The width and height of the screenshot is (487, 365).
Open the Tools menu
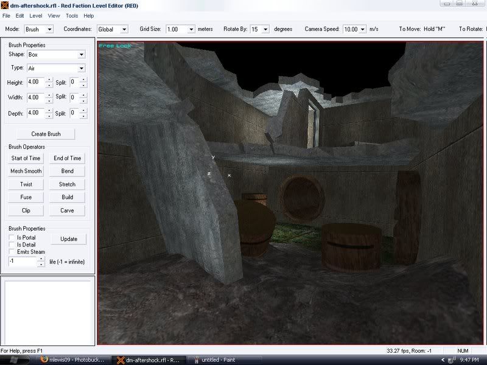(72, 16)
